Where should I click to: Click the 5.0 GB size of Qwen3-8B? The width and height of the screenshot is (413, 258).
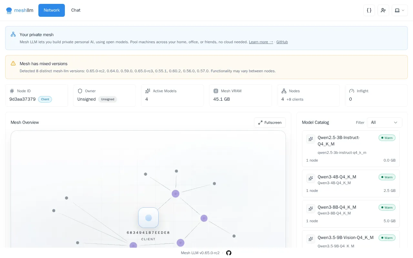[x=389, y=221]
